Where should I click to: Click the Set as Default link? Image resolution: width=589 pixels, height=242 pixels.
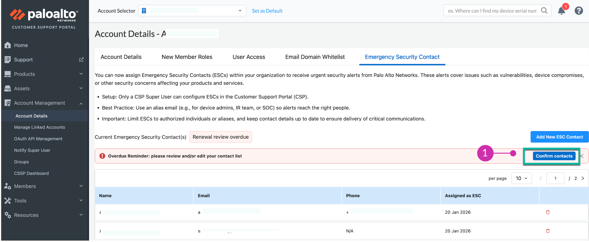[x=267, y=11]
